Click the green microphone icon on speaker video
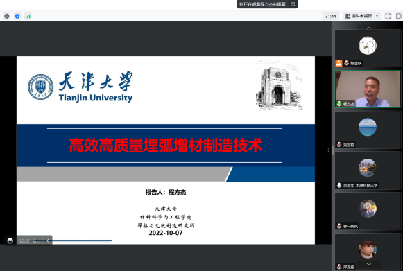403x271 pixels. point(339,104)
